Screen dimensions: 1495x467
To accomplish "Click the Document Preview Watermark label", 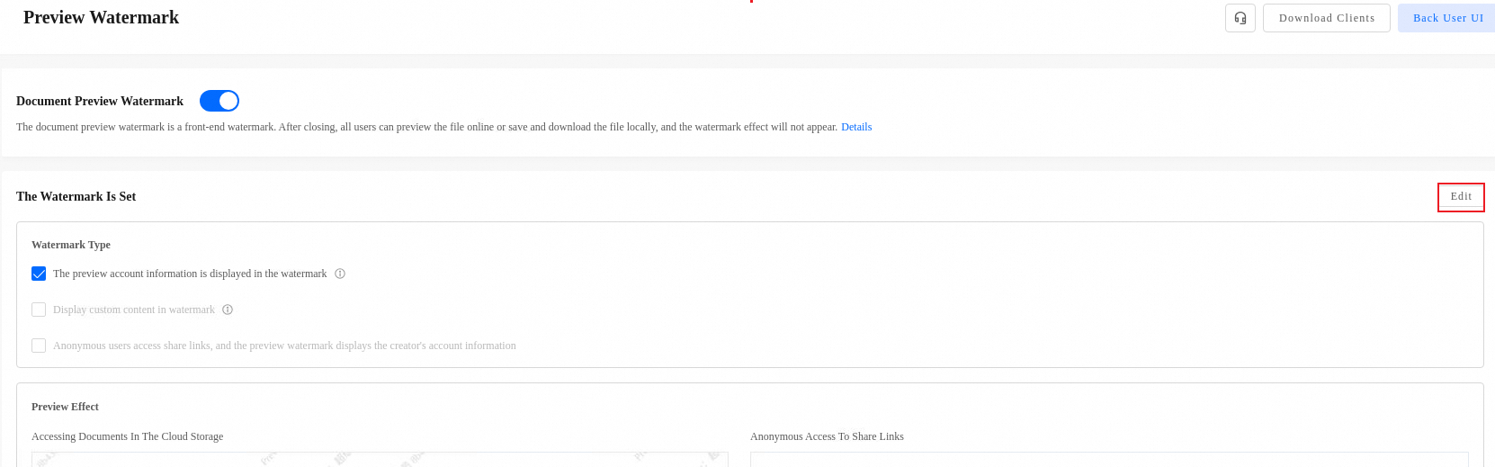I will click(100, 101).
